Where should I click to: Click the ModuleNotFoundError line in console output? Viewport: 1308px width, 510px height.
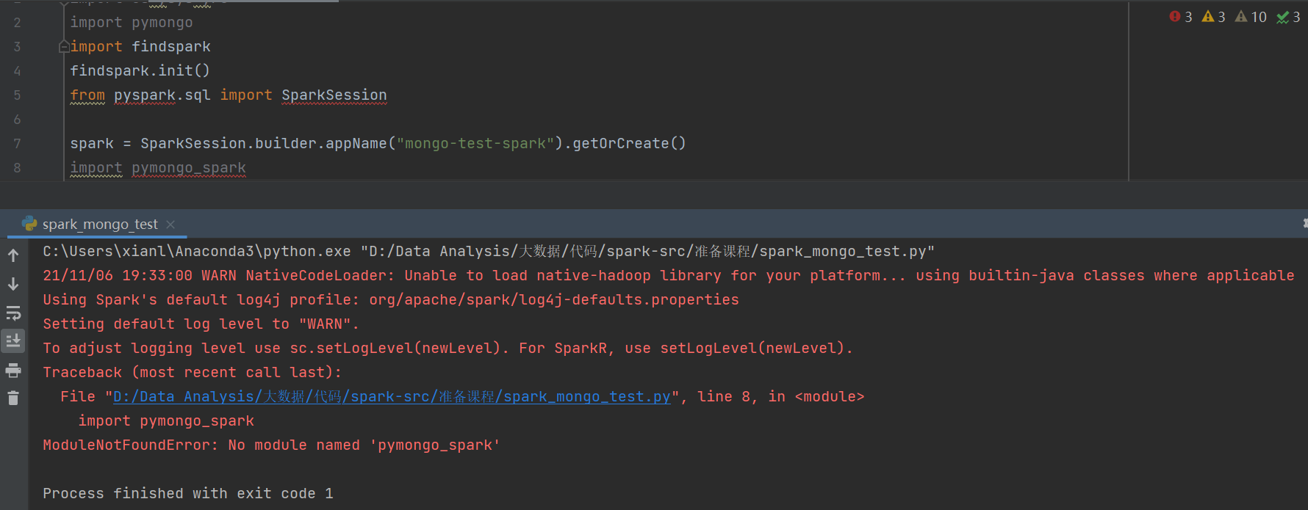coord(271,445)
